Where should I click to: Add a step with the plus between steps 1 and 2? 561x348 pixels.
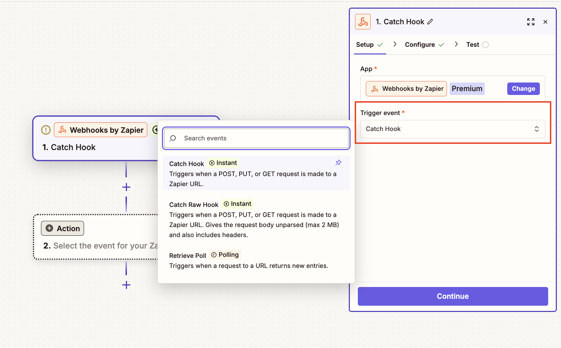(126, 187)
